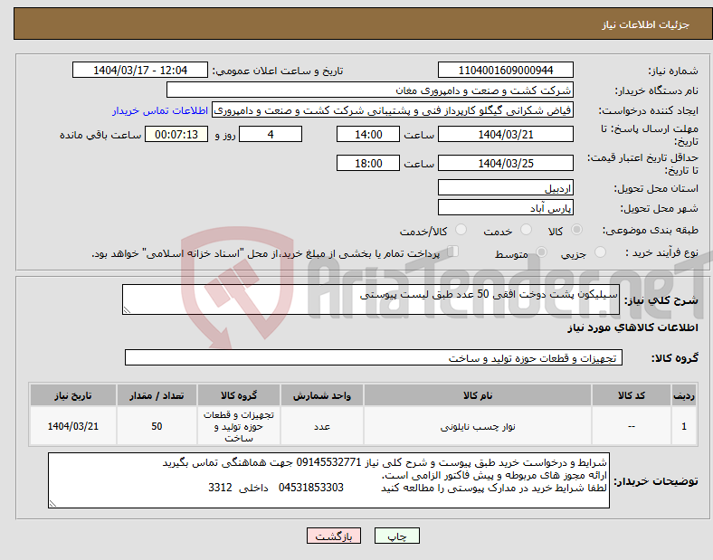Click the نام کالا column header
The width and height of the screenshot is (713, 560).
coord(478,395)
